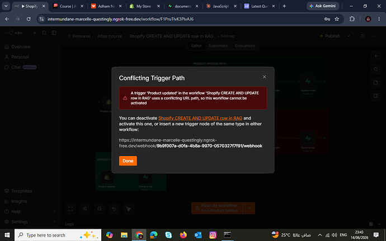Click the orange Done button
Screen dimensions: 386x241
128,160
